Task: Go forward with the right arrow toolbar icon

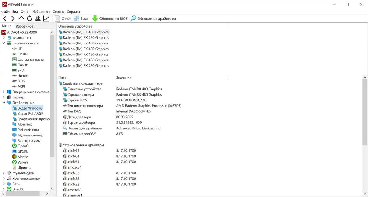Action: pos(13,18)
